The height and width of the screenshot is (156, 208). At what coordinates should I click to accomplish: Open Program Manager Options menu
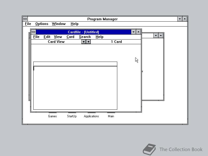pyautogui.click(x=42, y=24)
